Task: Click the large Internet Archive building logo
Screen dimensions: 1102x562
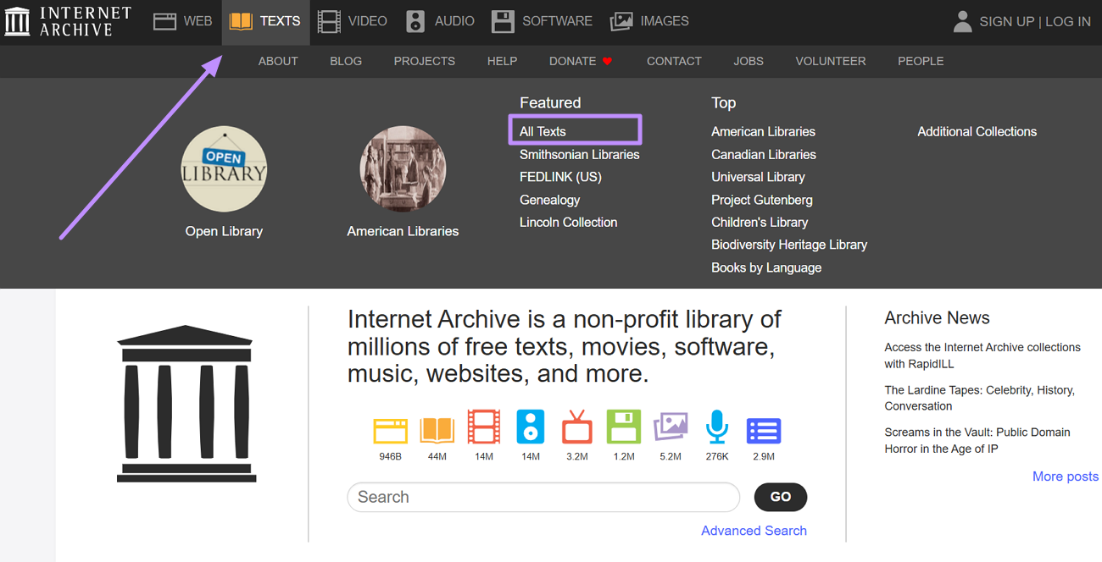Action: click(x=186, y=404)
